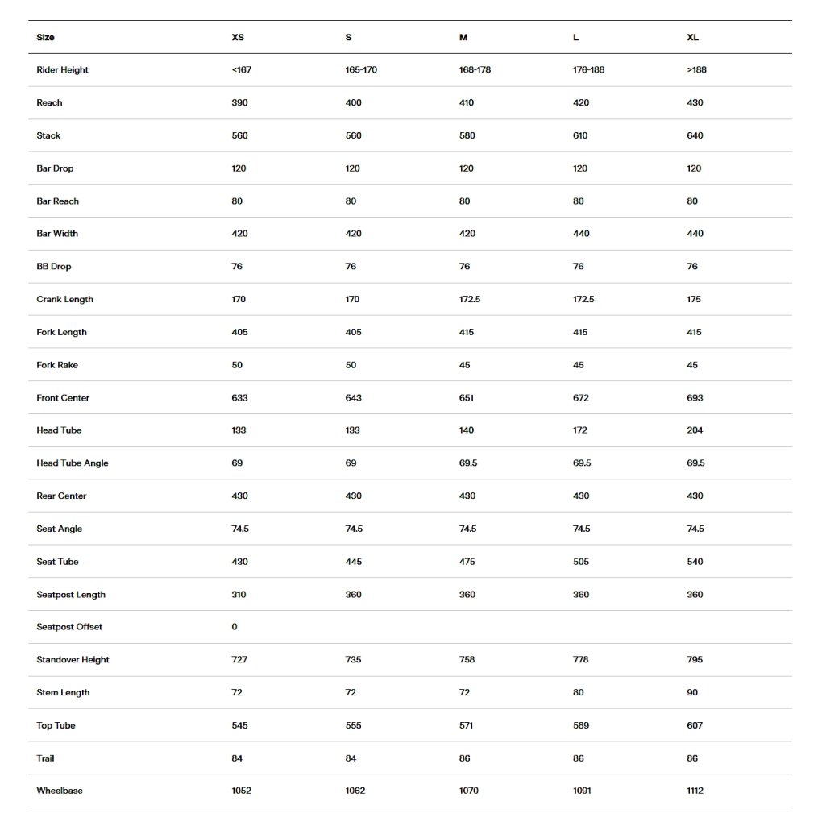This screenshot has width=822, height=822.
Task: Select the Wheelbase row label
Action: [60, 791]
